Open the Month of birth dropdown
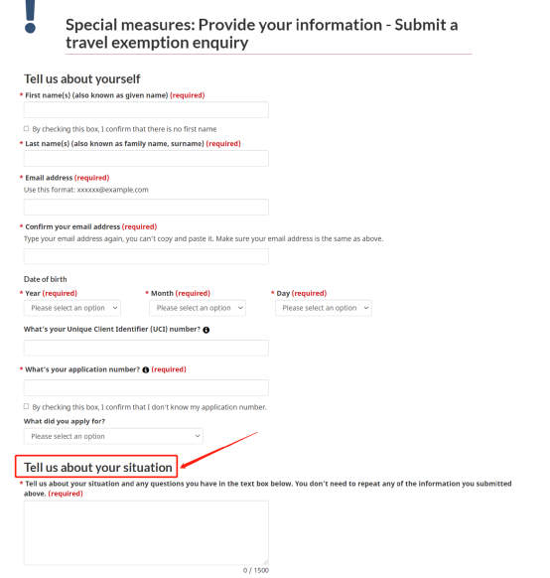This screenshot has width=550, height=578. pos(198,308)
